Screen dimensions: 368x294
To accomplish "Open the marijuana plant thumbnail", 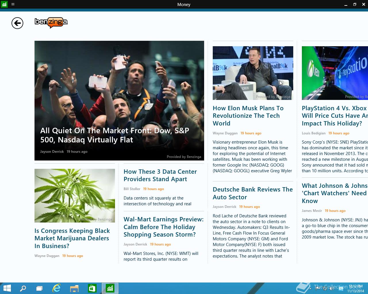I will (x=75, y=196).
